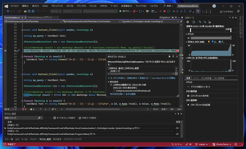Click the 詳細の表示 link
This screenshot has height=149, width=246.
click(x=132, y=78)
